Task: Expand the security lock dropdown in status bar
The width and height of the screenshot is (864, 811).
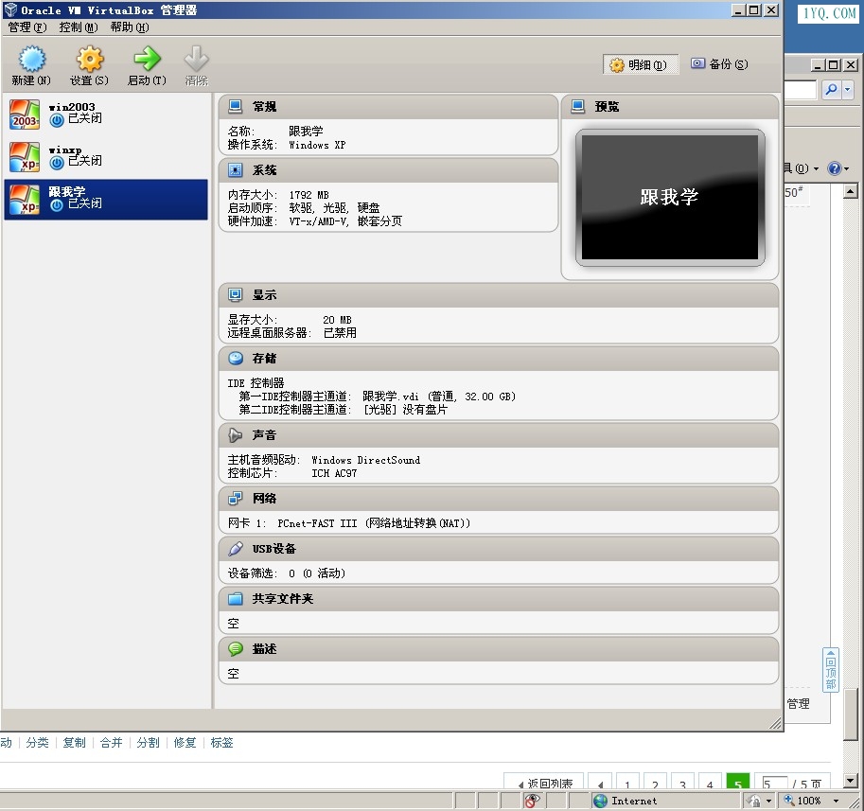Action: click(x=769, y=802)
